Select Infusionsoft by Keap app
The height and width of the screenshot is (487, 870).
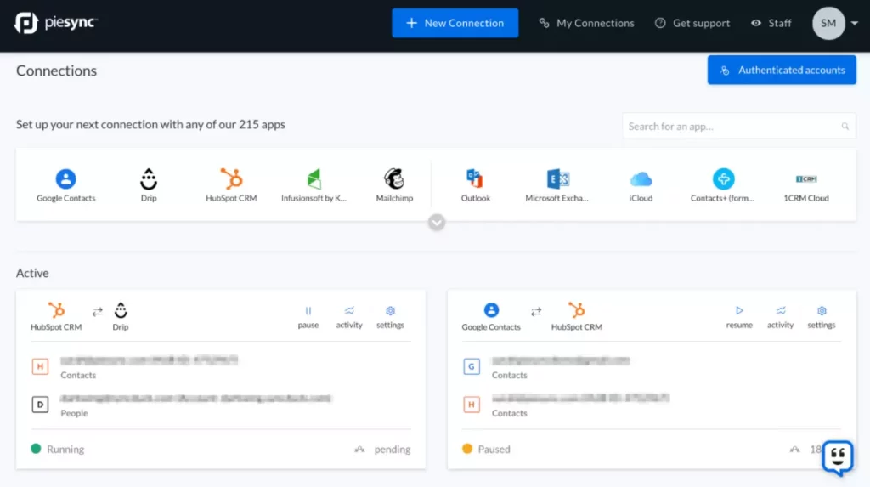click(314, 185)
